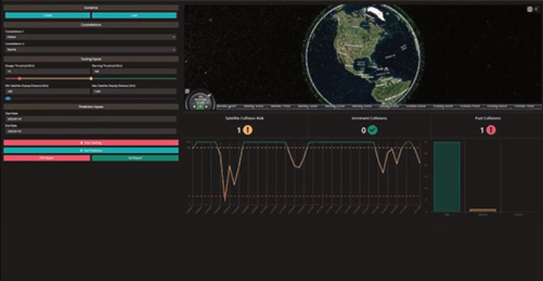
Task: Open the Constellation 1 dropdown
Action: coord(90,36)
